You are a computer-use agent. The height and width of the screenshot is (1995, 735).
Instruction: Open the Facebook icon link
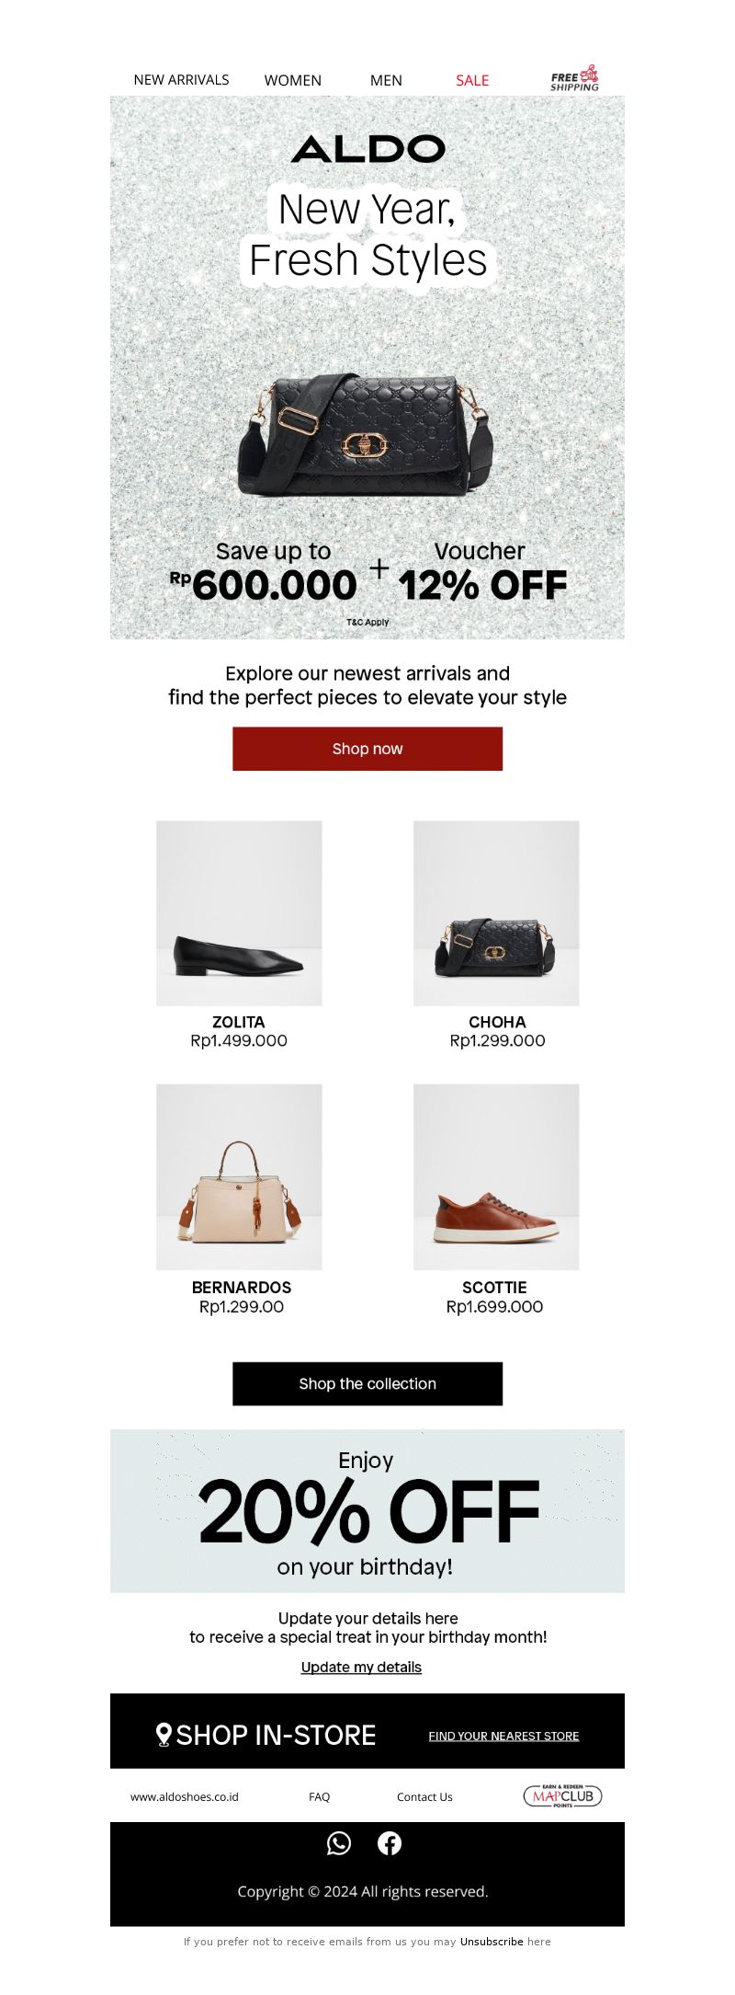(390, 1842)
